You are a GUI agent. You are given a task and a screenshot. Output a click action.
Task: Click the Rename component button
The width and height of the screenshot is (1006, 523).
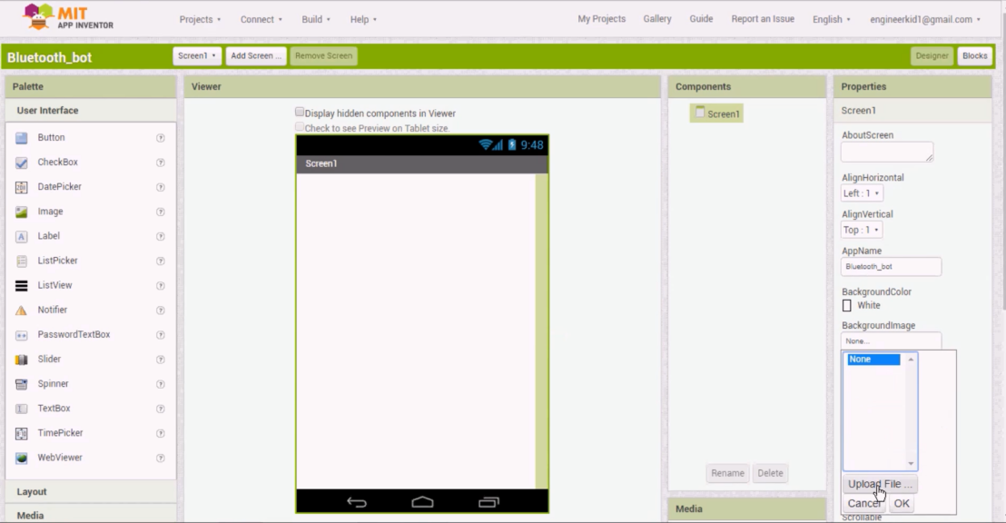[x=727, y=473]
